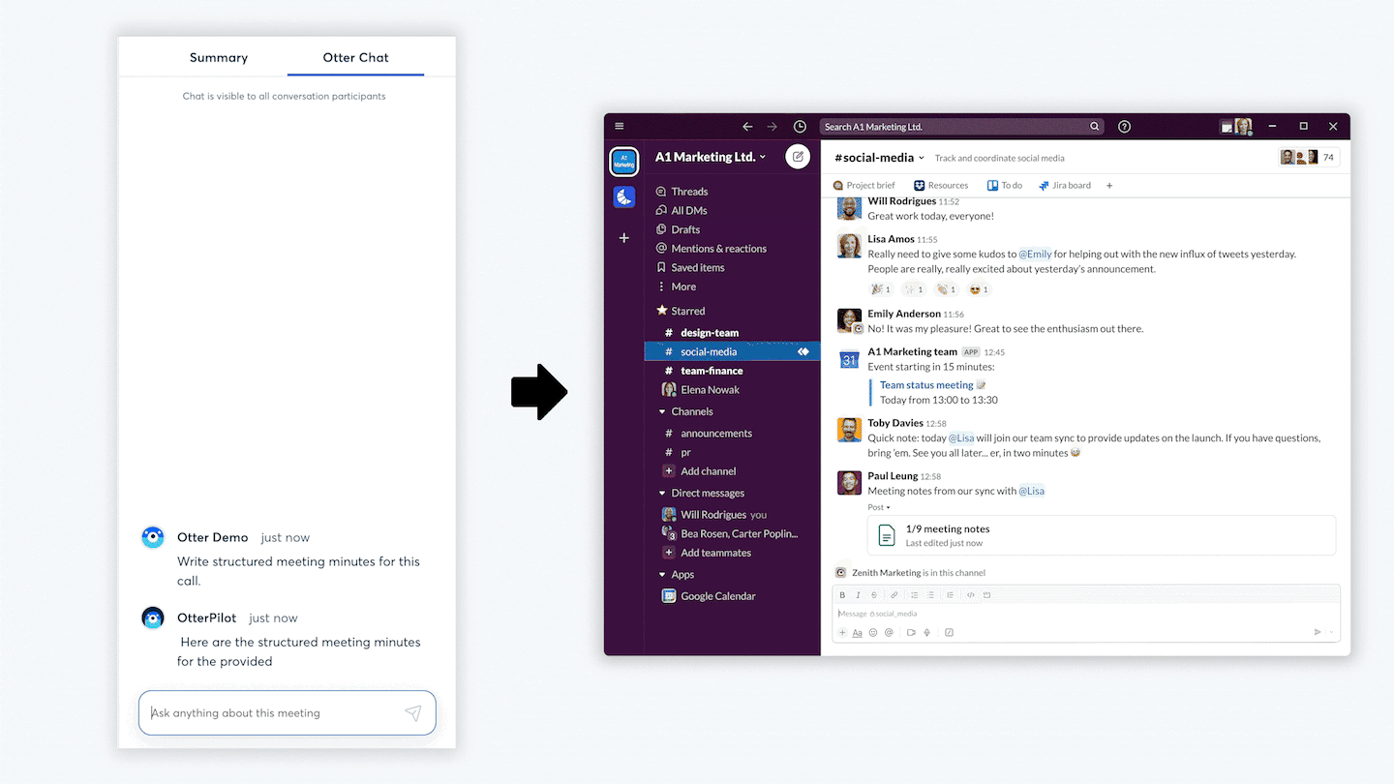The image size is (1394, 784).
Task: Switch to the Summary tab
Action: (x=219, y=58)
